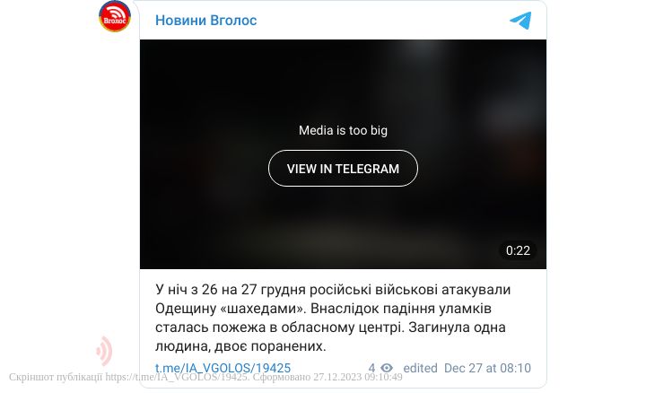Open the Новини Вголос channel title
This screenshot has height=393, width=646.
(x=206, y=20)
